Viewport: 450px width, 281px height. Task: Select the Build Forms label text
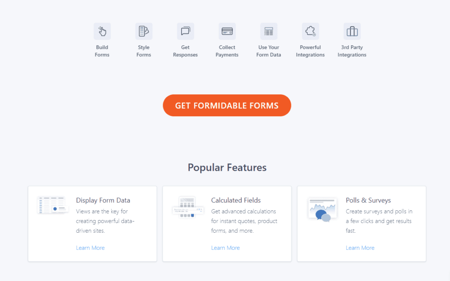coord(102,51)
